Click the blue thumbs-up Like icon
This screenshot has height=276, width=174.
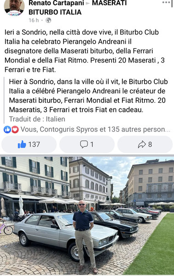click(22, 144)
